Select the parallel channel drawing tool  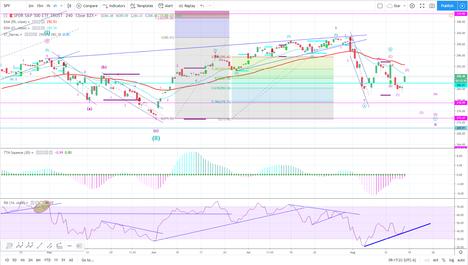click(49, 246)
